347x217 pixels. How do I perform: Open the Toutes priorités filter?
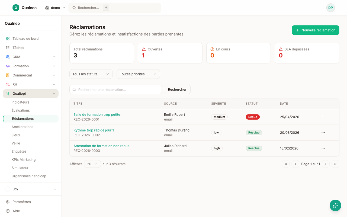(x=138, y=74)
